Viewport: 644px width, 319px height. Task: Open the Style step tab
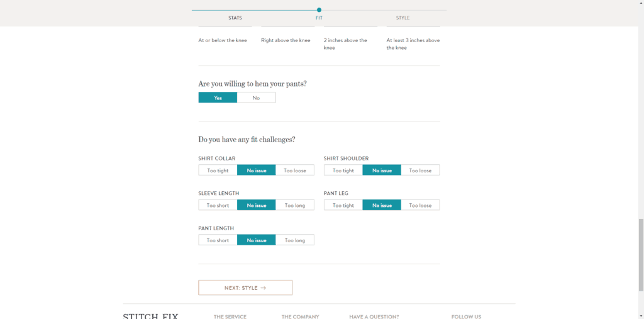point(402,18)
